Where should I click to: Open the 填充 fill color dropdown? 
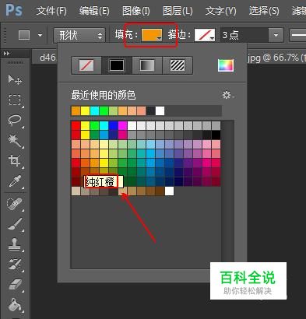point(152,35)
